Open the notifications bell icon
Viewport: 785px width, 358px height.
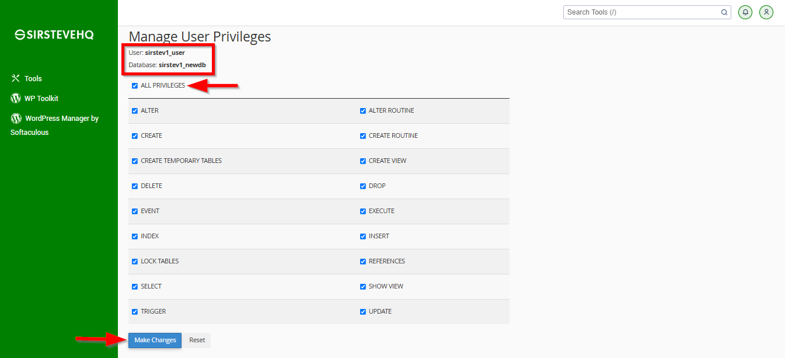point(745,12)
